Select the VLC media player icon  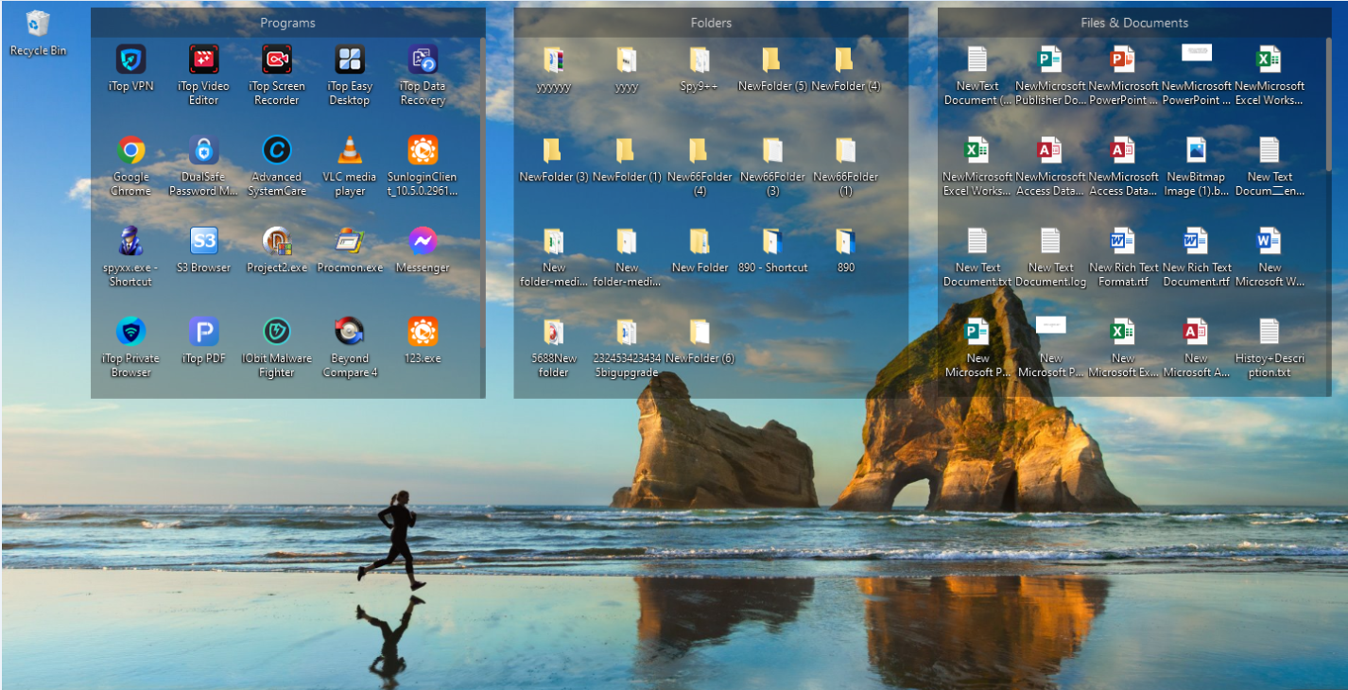(x=349, y=151)
